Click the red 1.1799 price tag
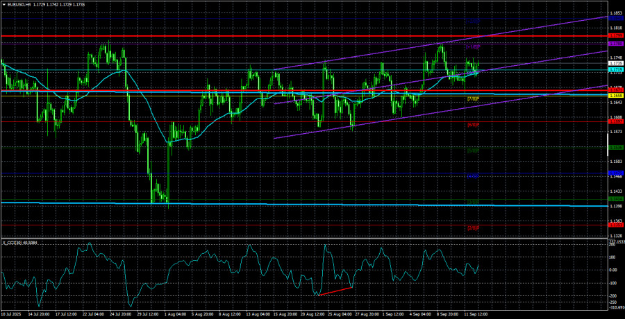Image resolution: width=625 pixels, height=319 pixels. pyautogui.click(x=615, y=35)
